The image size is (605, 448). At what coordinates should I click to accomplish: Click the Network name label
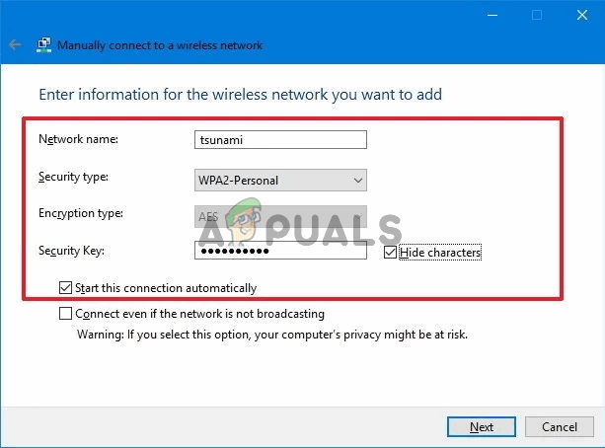(78, 139)
